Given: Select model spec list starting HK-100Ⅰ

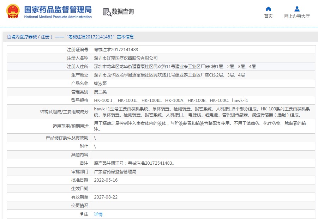Looking at the screenshot, I should pos(171,101).
